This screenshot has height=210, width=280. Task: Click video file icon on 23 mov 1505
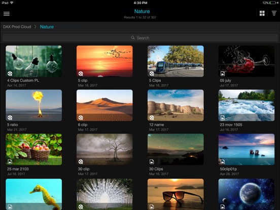[223, 118]
